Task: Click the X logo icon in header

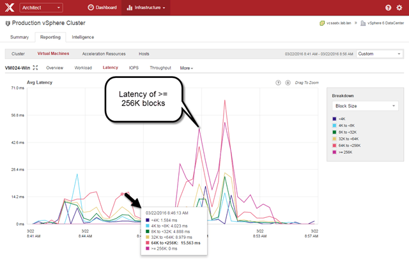Action: [x=10, y=7]
